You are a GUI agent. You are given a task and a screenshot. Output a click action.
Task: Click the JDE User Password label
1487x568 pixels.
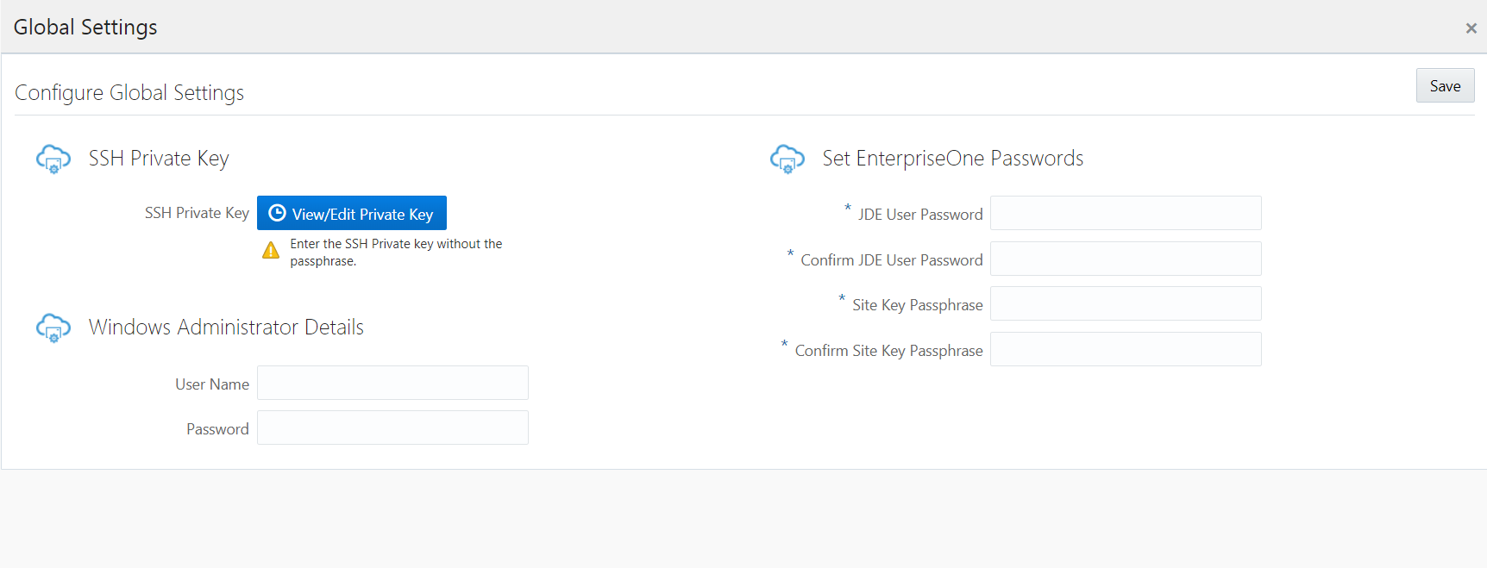click(x=919, y=215)
